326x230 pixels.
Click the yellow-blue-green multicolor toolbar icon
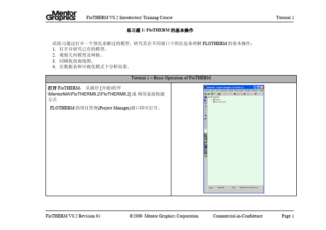tap(219, 94)
